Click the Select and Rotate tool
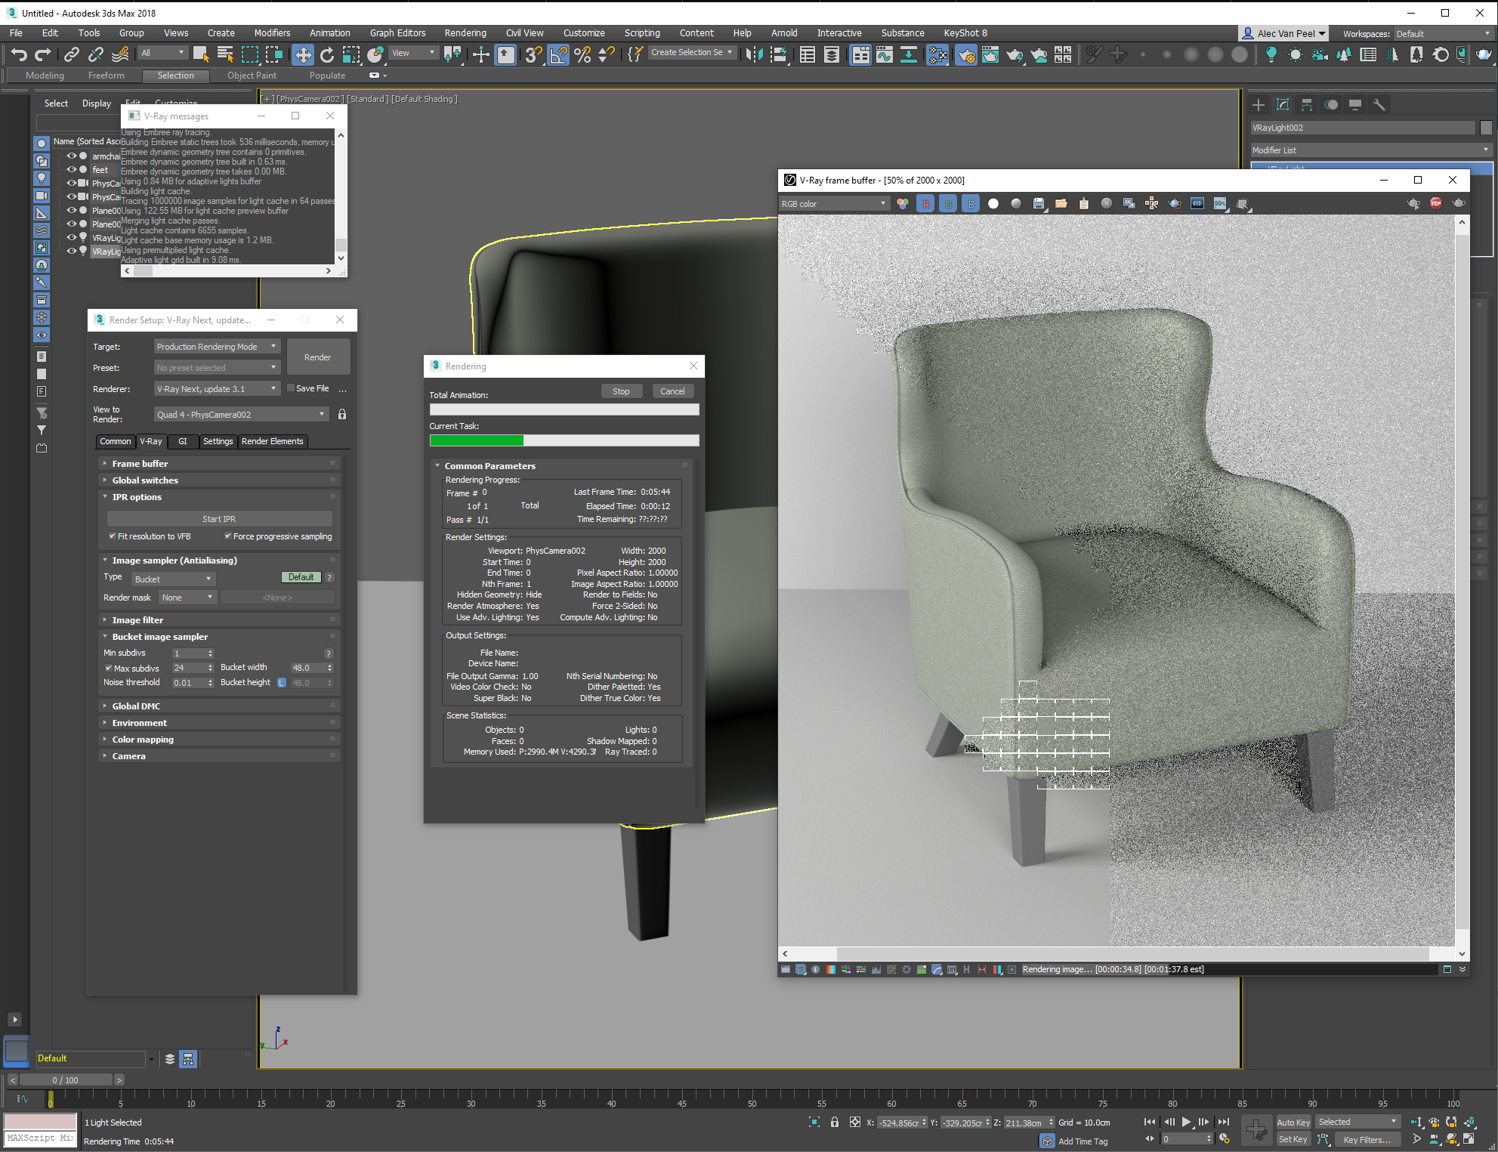Image resolution: width=1498 pixels, height=1152 pixels. [327, 54]
